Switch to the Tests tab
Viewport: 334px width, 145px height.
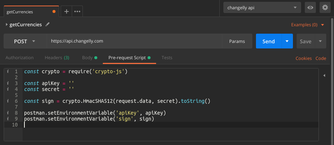point(167,58)
